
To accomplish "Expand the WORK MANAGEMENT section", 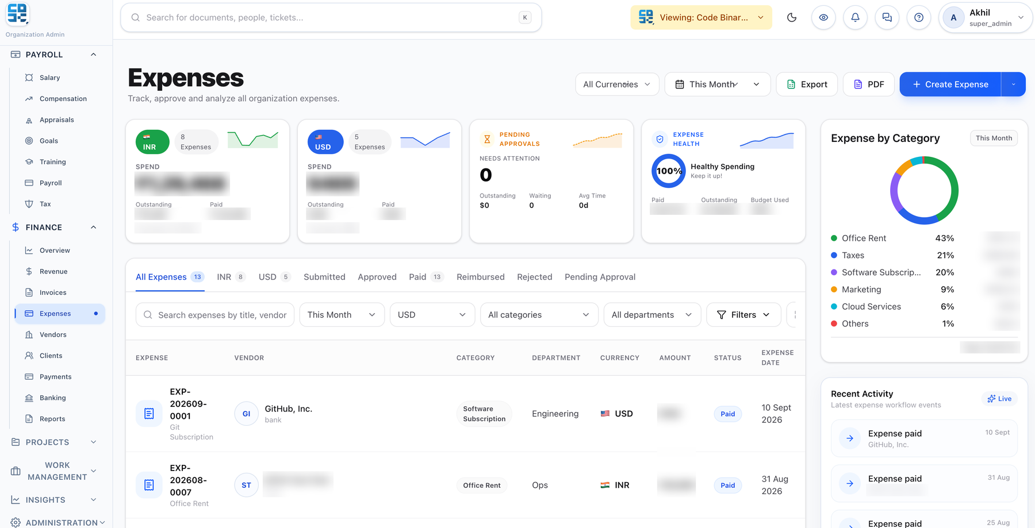I will (54, 471).
